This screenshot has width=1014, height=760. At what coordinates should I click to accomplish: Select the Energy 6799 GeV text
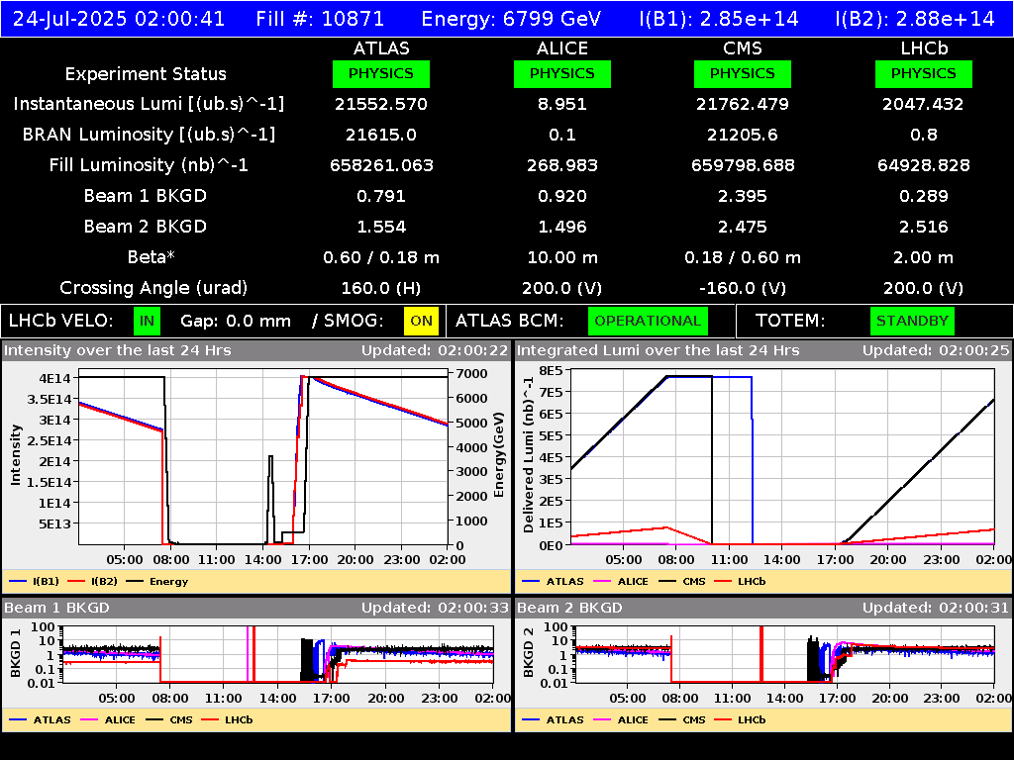[x=512, y=19]
